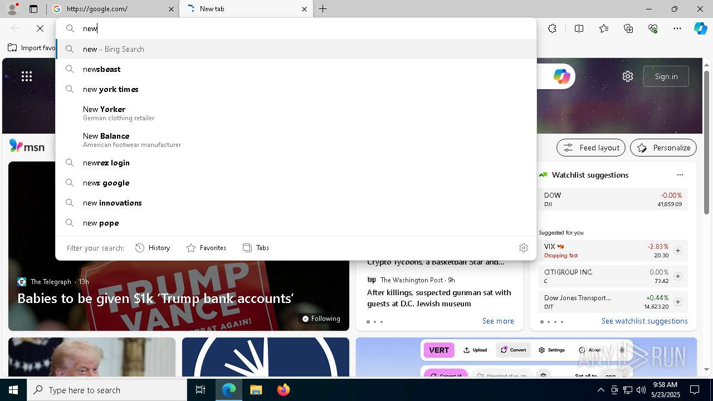Choose the 'newrez login' suggestion
Screen dimensions: 713x401
click(296, 163)
